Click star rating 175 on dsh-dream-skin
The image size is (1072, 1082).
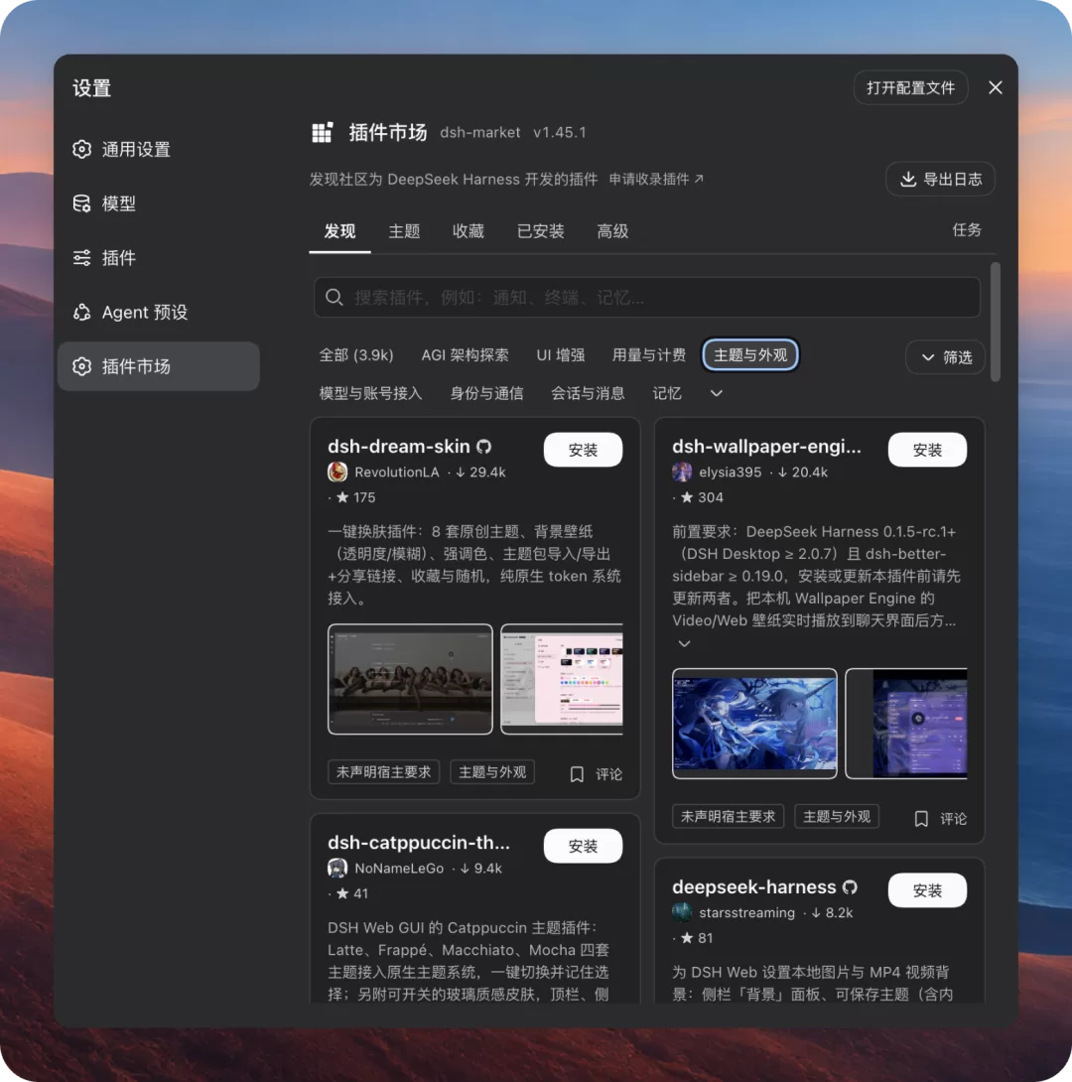(x=355, y=497)
